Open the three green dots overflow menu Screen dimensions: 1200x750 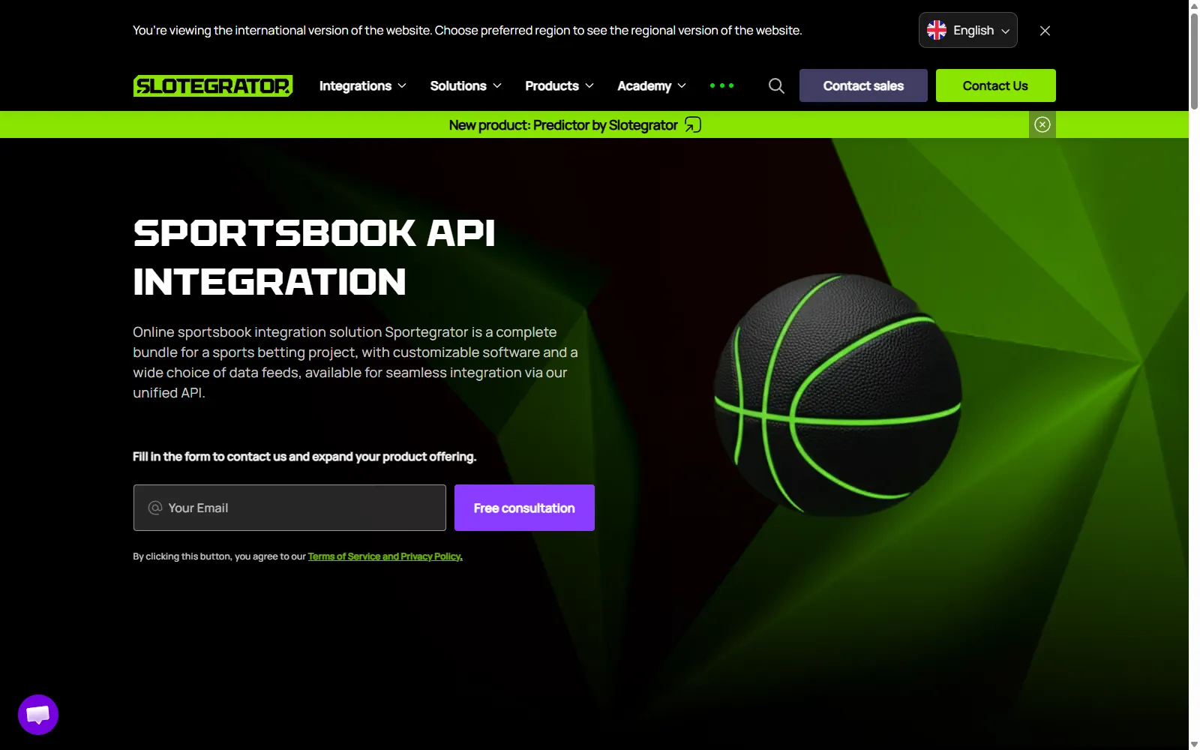(721, 85)
